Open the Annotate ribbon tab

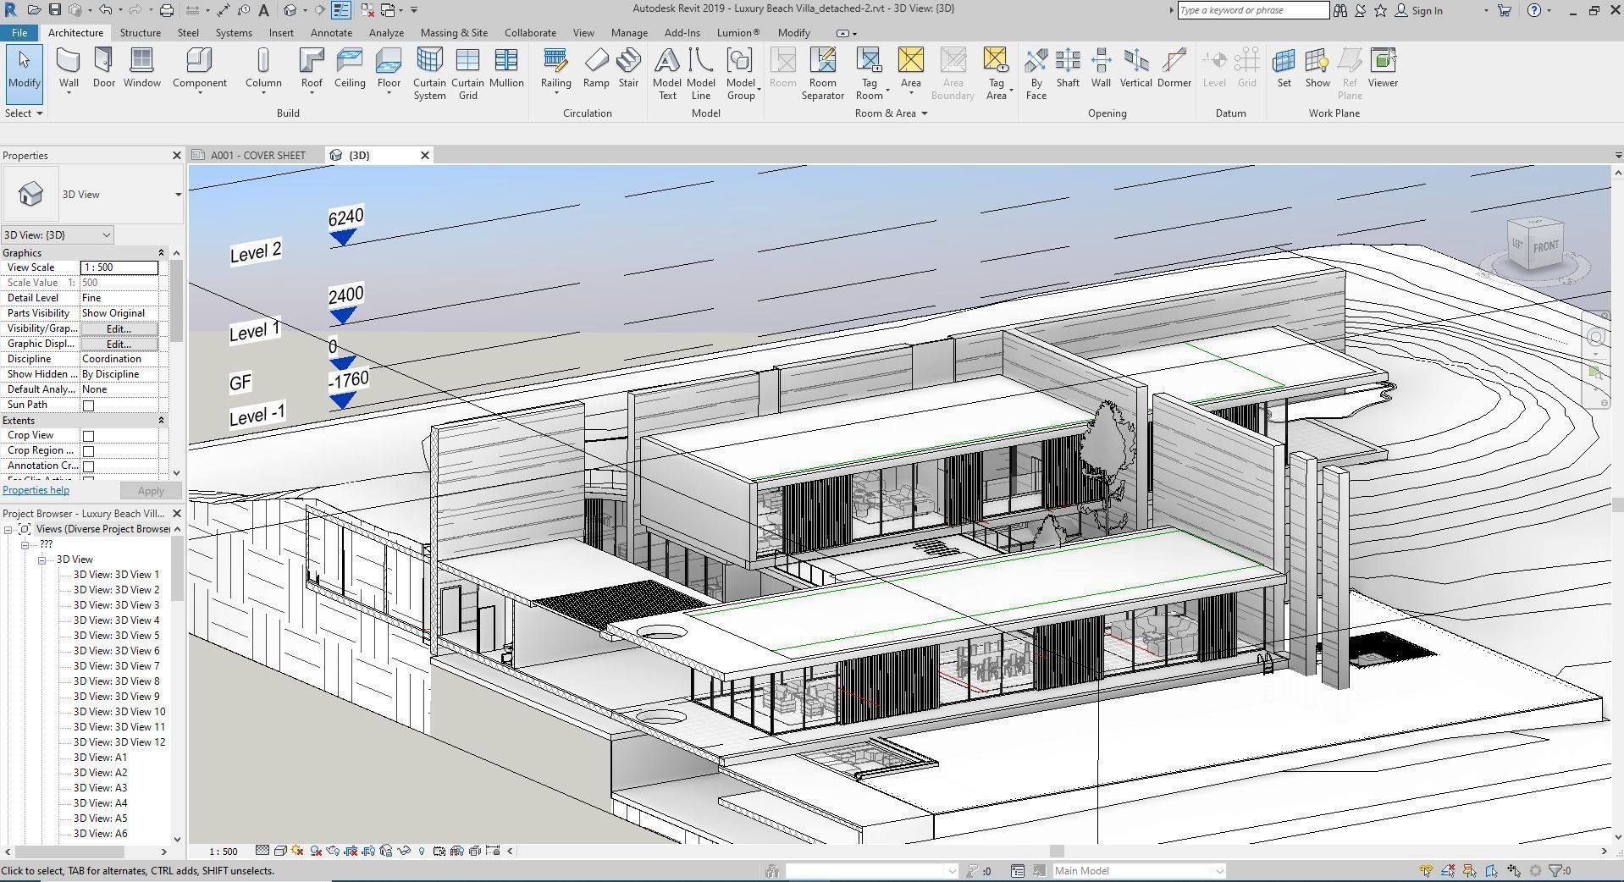pyautogui.click(x=331, y=33)
